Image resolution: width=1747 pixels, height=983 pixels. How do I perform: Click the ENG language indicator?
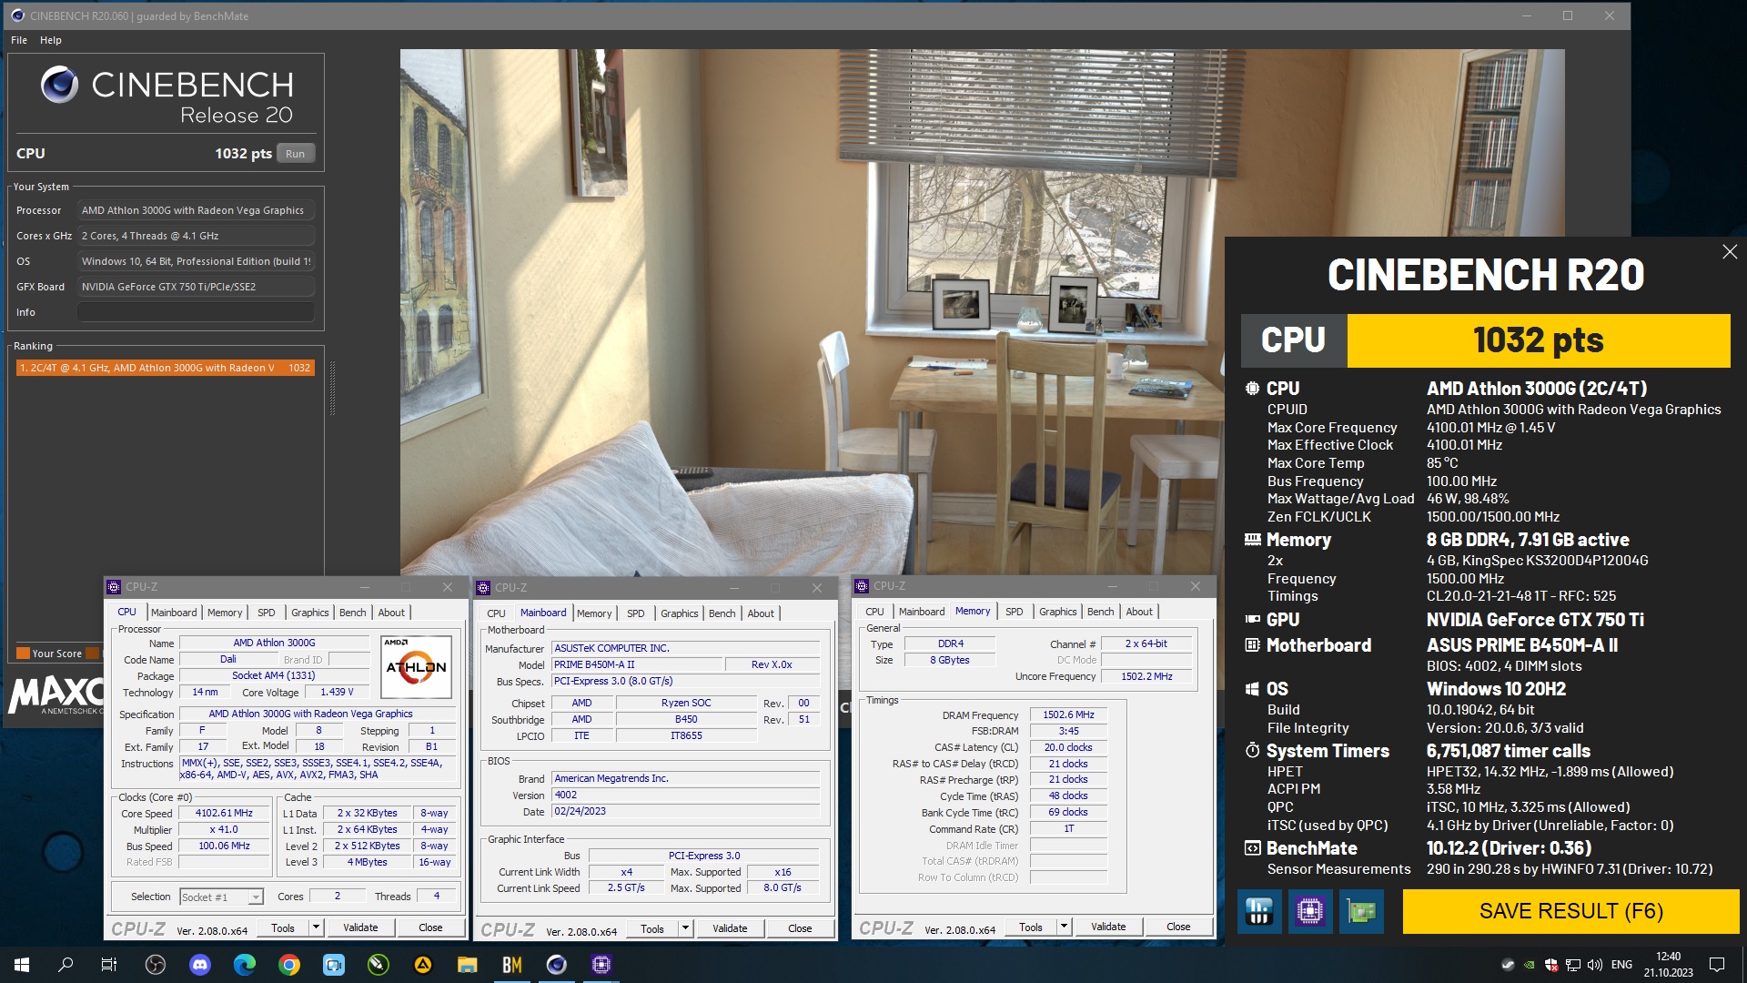coord(1621,965)
